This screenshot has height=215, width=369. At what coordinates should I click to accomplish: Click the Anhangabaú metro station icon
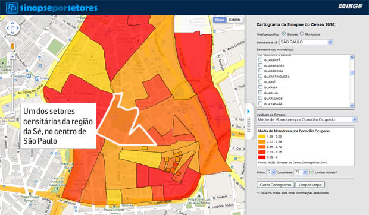coord(29,76)
